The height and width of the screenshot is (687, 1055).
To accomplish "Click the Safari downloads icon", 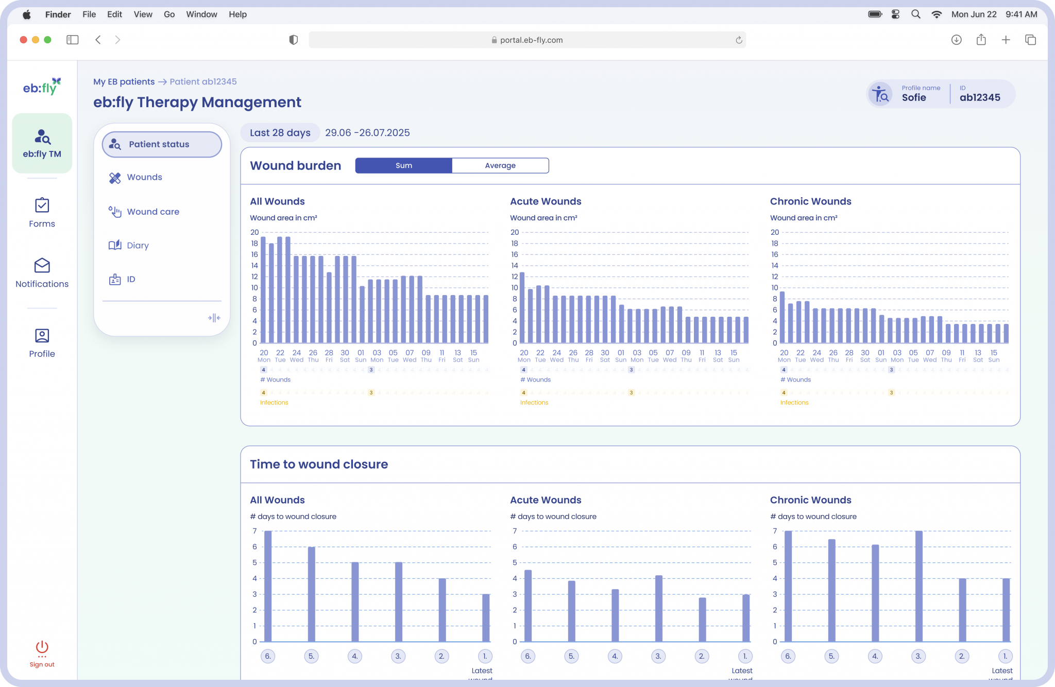I will click(x=956, y=40).
